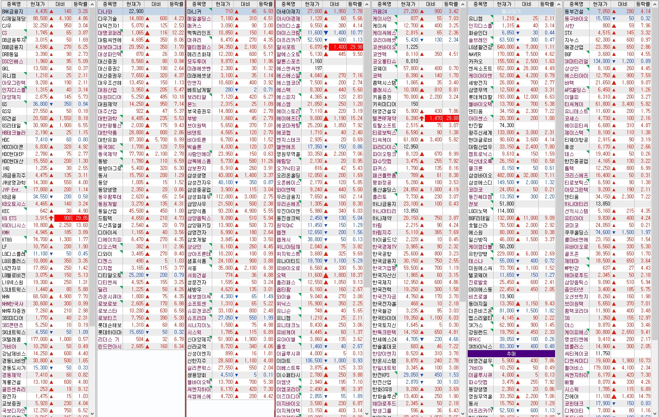Sort by 등락률 header in the 마니커 panel

[265, 4]
